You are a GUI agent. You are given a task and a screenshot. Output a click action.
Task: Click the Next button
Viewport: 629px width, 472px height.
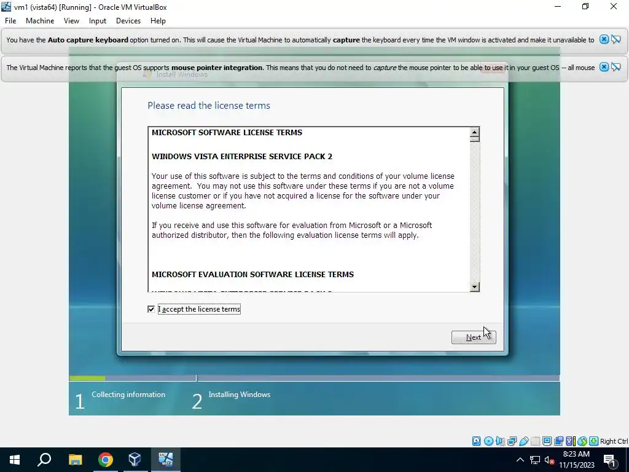[474, 337]
